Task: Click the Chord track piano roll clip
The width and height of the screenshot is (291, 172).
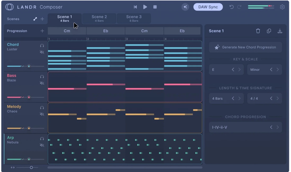Action: click(125, 56)
